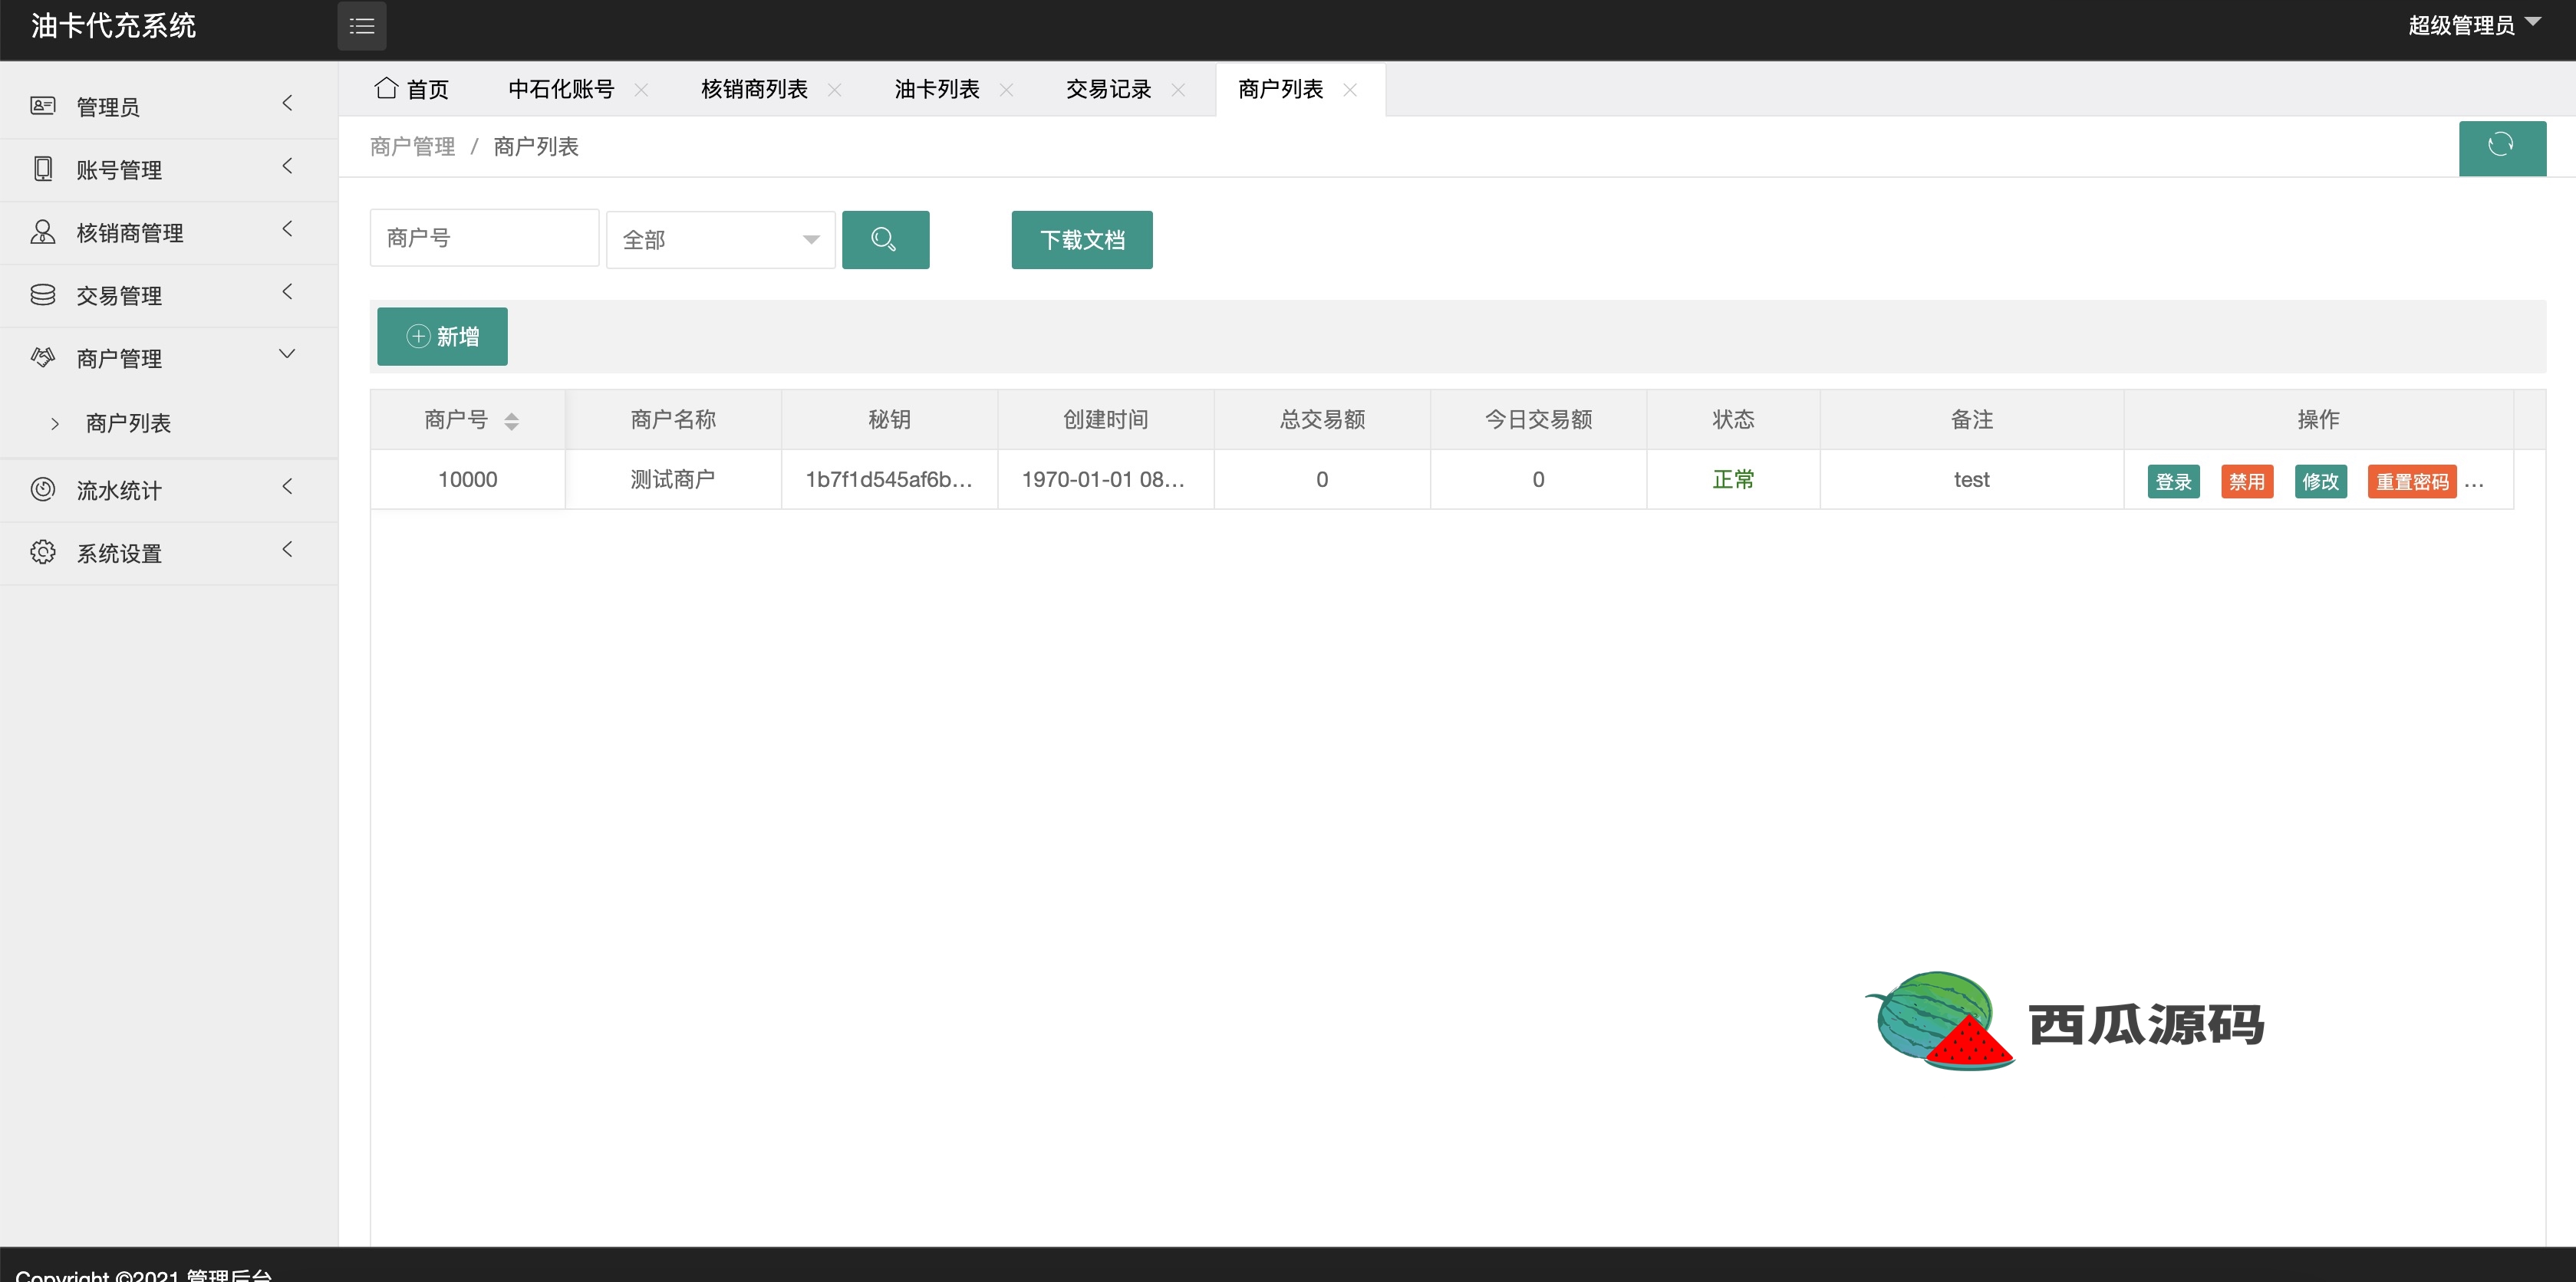Click the 系统设置 gear sidebar icon

(x=43, y=551)
